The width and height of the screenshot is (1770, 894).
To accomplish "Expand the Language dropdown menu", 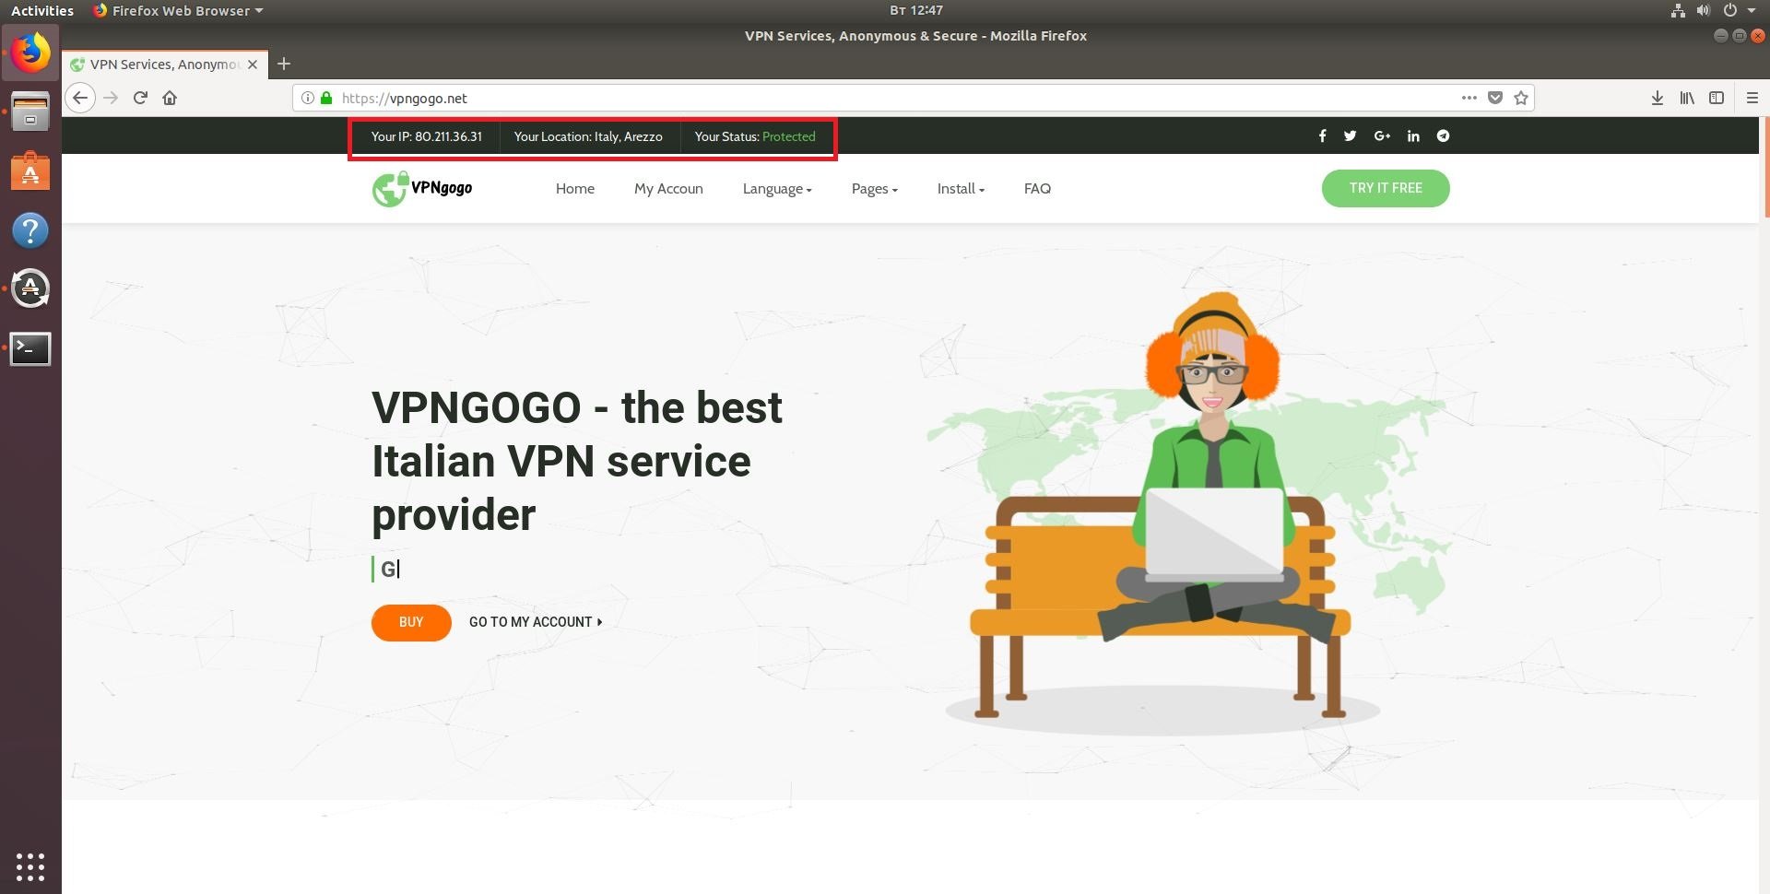I will (777, 189).
